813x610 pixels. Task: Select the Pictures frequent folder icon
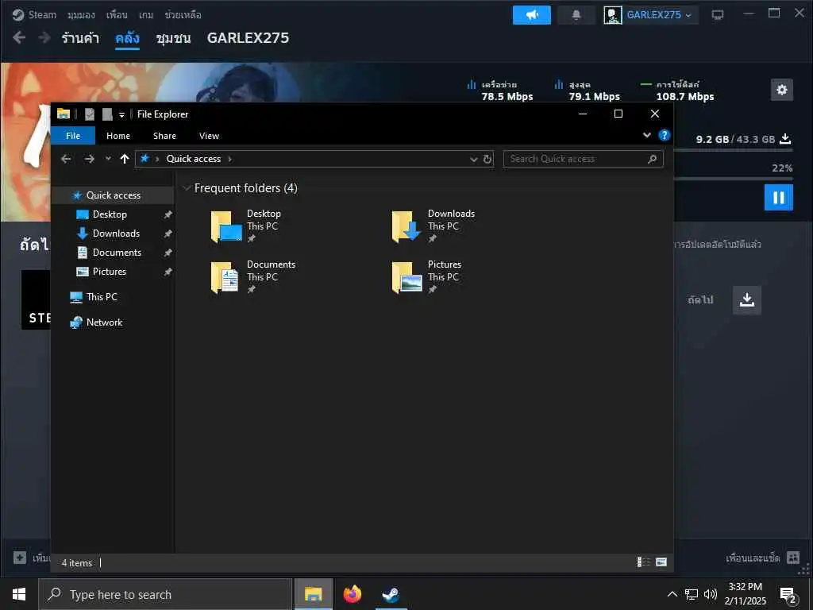407,277
